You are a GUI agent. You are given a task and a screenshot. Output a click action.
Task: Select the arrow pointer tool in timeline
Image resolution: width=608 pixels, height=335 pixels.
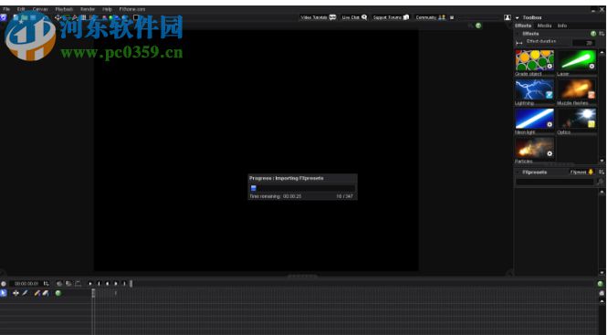coord(3,293)
